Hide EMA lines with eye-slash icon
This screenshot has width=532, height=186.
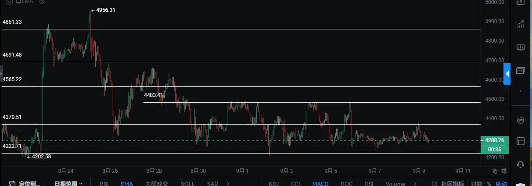(x=42, y=2)
